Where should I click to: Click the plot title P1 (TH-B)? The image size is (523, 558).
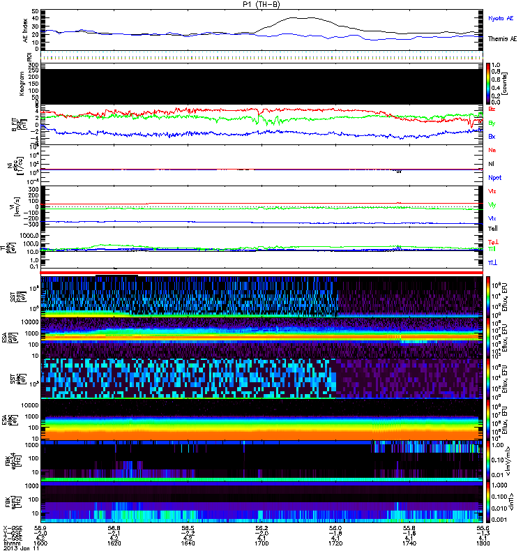point(261,4)
